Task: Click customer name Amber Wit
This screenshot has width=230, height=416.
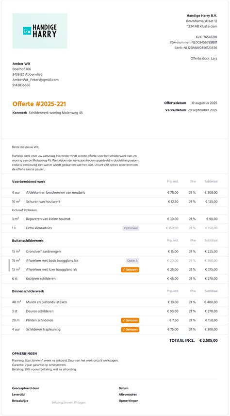Action: (x=21, y=64)
